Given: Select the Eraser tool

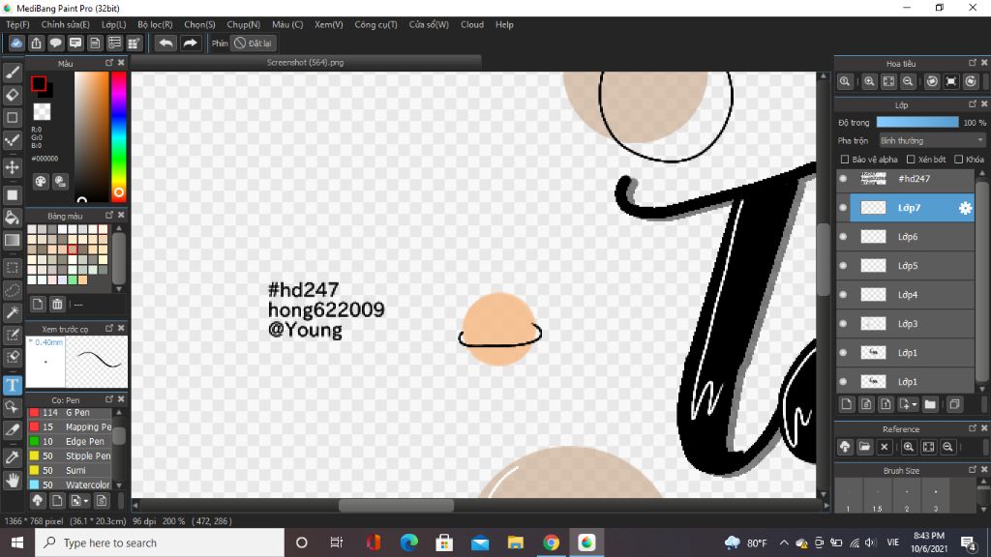Looking at the screenshot, I should pos(12,96).
